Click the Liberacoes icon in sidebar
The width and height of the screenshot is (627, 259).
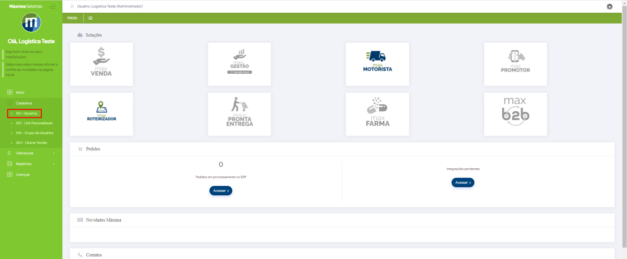(x=9, y=153)
